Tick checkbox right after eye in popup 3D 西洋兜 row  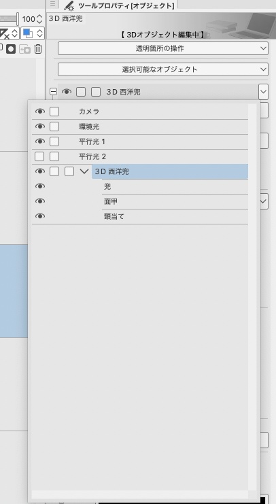point(54,171)
